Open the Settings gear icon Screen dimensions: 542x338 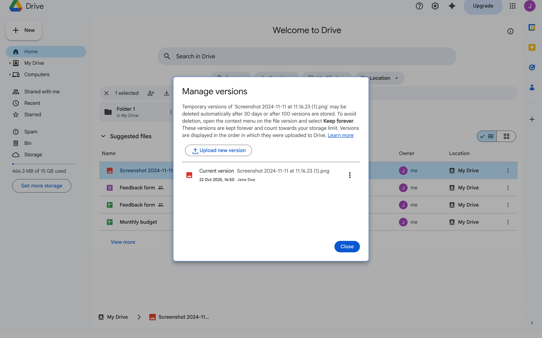pos(435,6)
